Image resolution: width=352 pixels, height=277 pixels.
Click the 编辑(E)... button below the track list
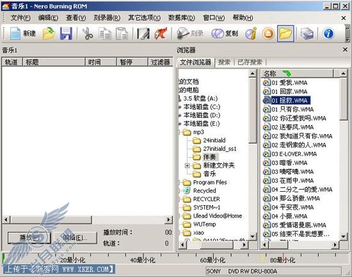76,238
